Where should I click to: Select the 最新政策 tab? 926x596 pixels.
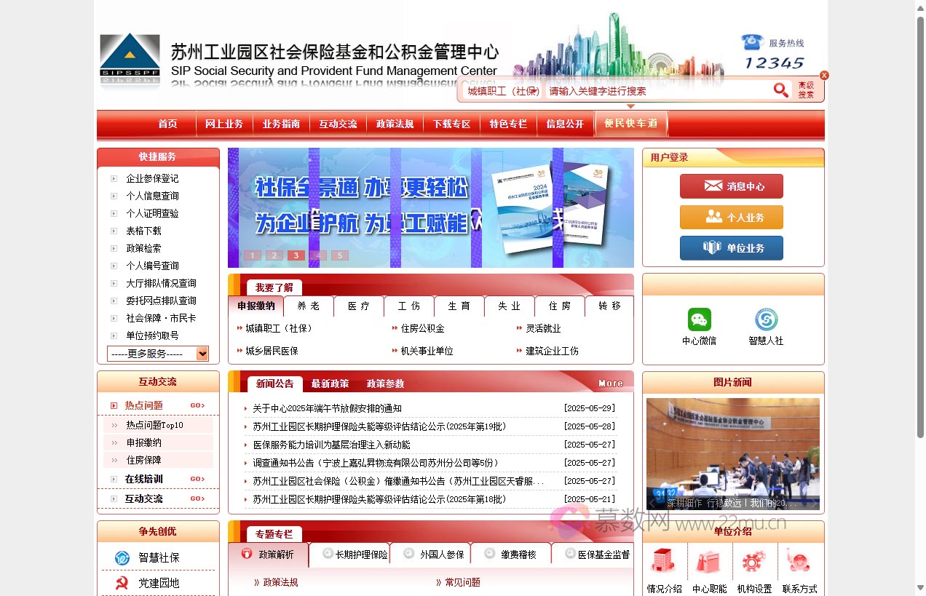coord(329,384)
